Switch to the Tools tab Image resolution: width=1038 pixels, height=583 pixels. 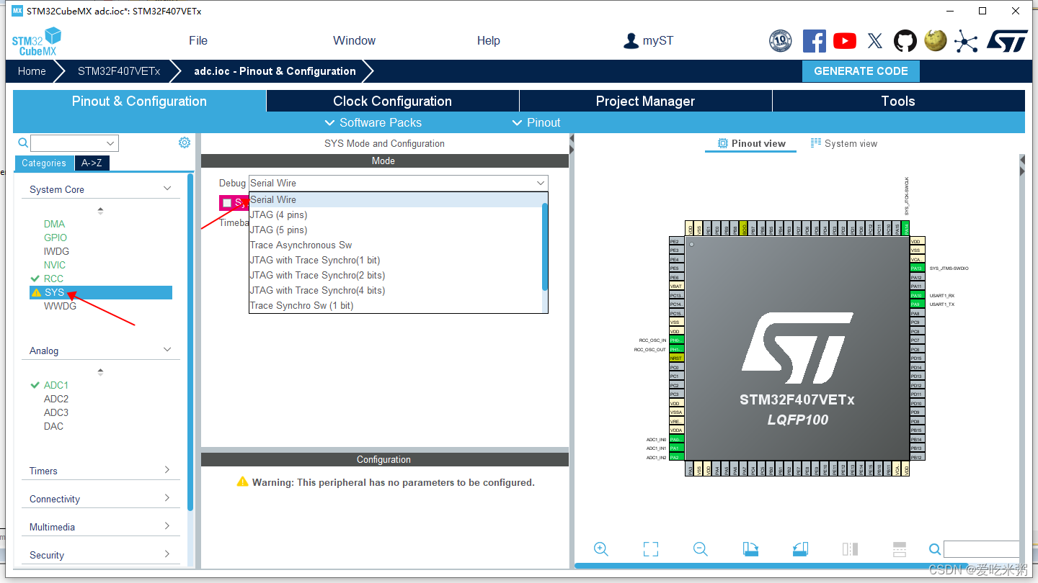(898, 101)
